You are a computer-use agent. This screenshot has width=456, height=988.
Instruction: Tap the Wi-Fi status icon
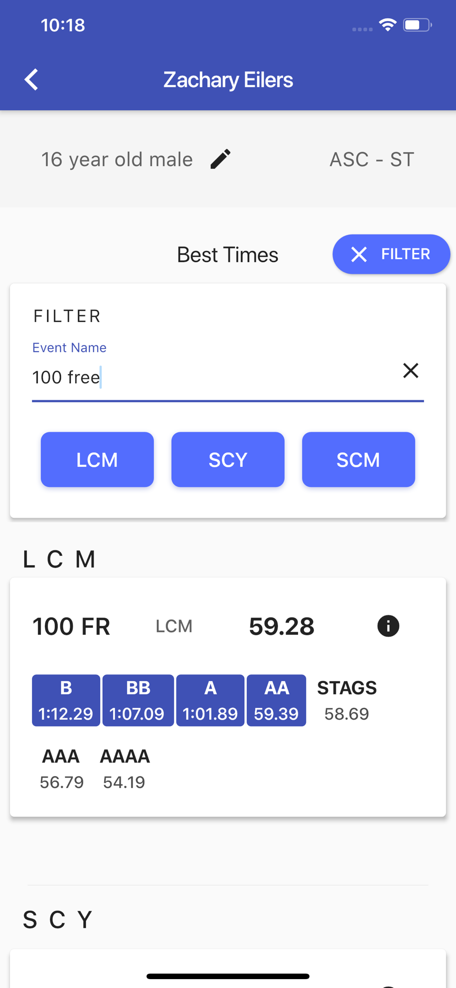pyautogui.click(x=388, y=24)
